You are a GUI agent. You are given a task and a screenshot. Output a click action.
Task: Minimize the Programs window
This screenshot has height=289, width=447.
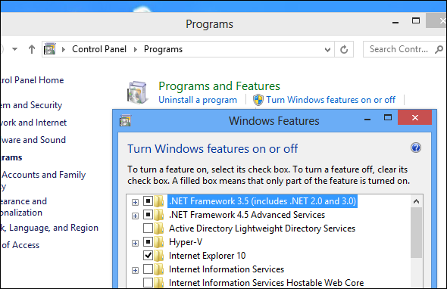coord(395,22)
